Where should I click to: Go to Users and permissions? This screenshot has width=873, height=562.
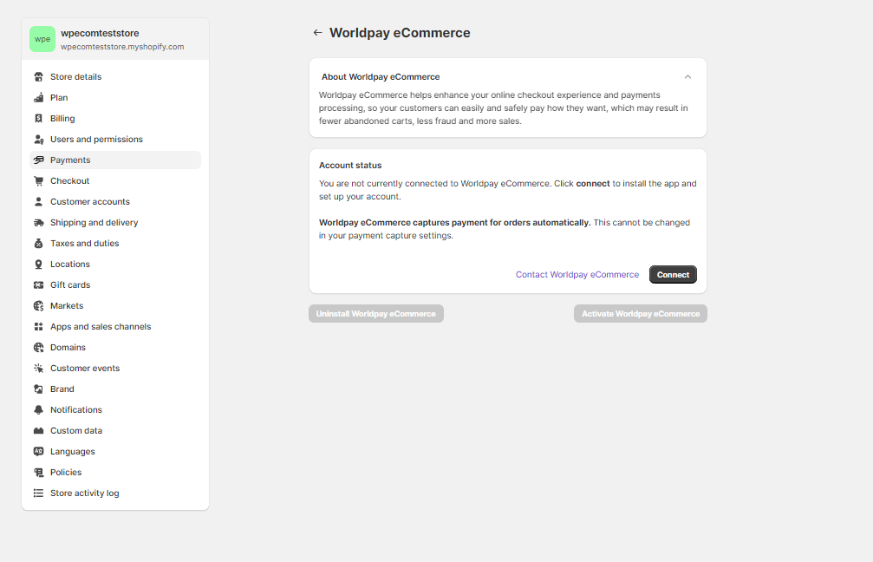click(x=96, y=140)
